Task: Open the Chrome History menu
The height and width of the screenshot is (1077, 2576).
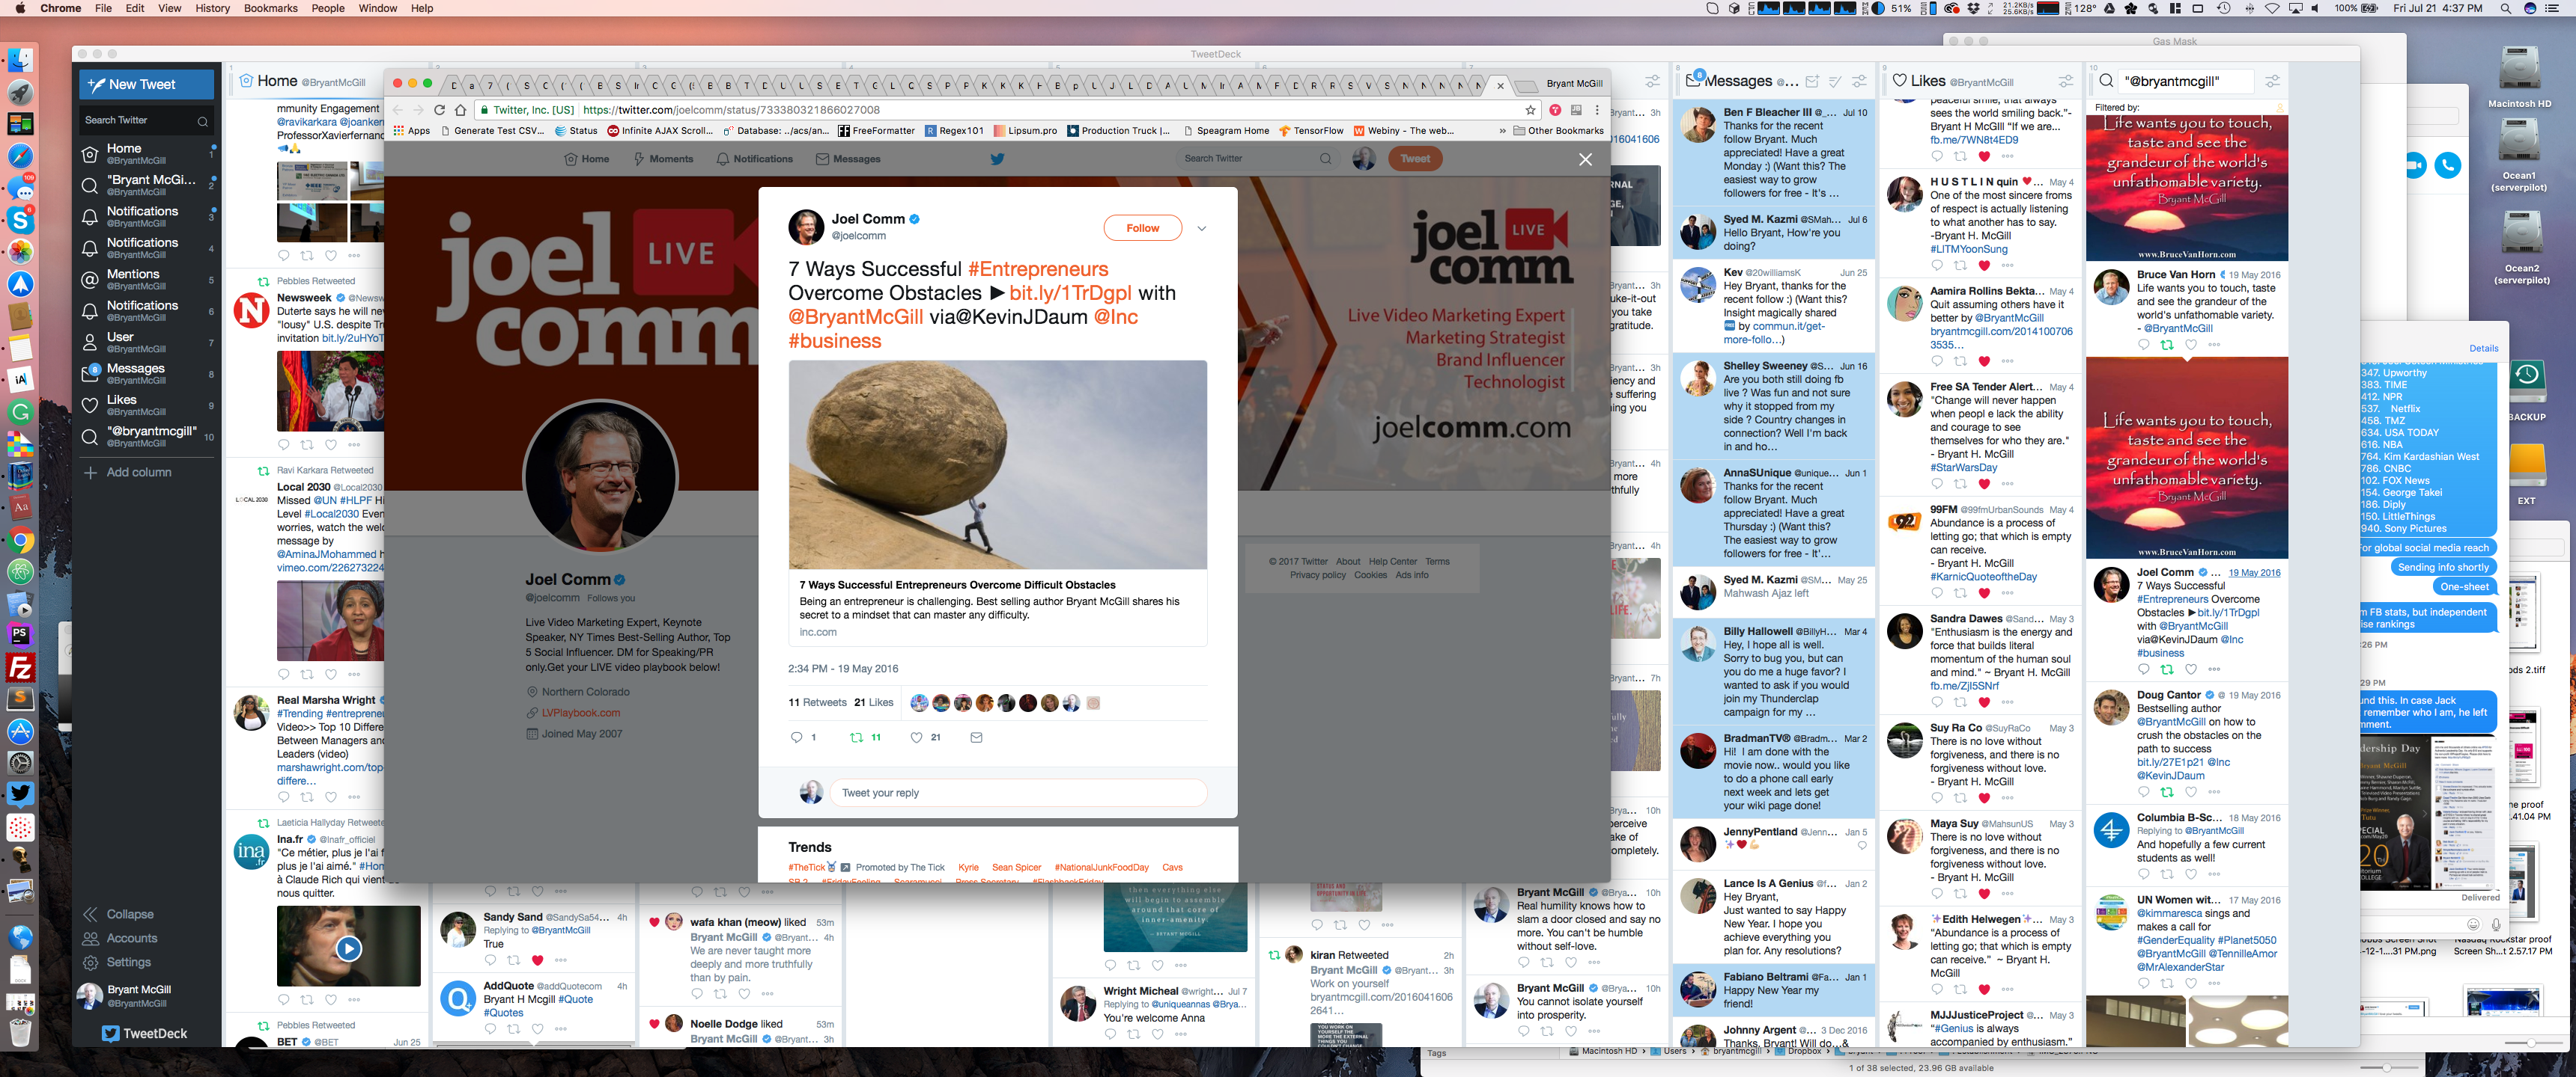Action: (x=212, y=8)
